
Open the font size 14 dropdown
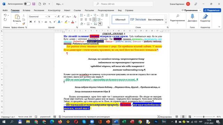pyautogui.click(x=55, y=17)
